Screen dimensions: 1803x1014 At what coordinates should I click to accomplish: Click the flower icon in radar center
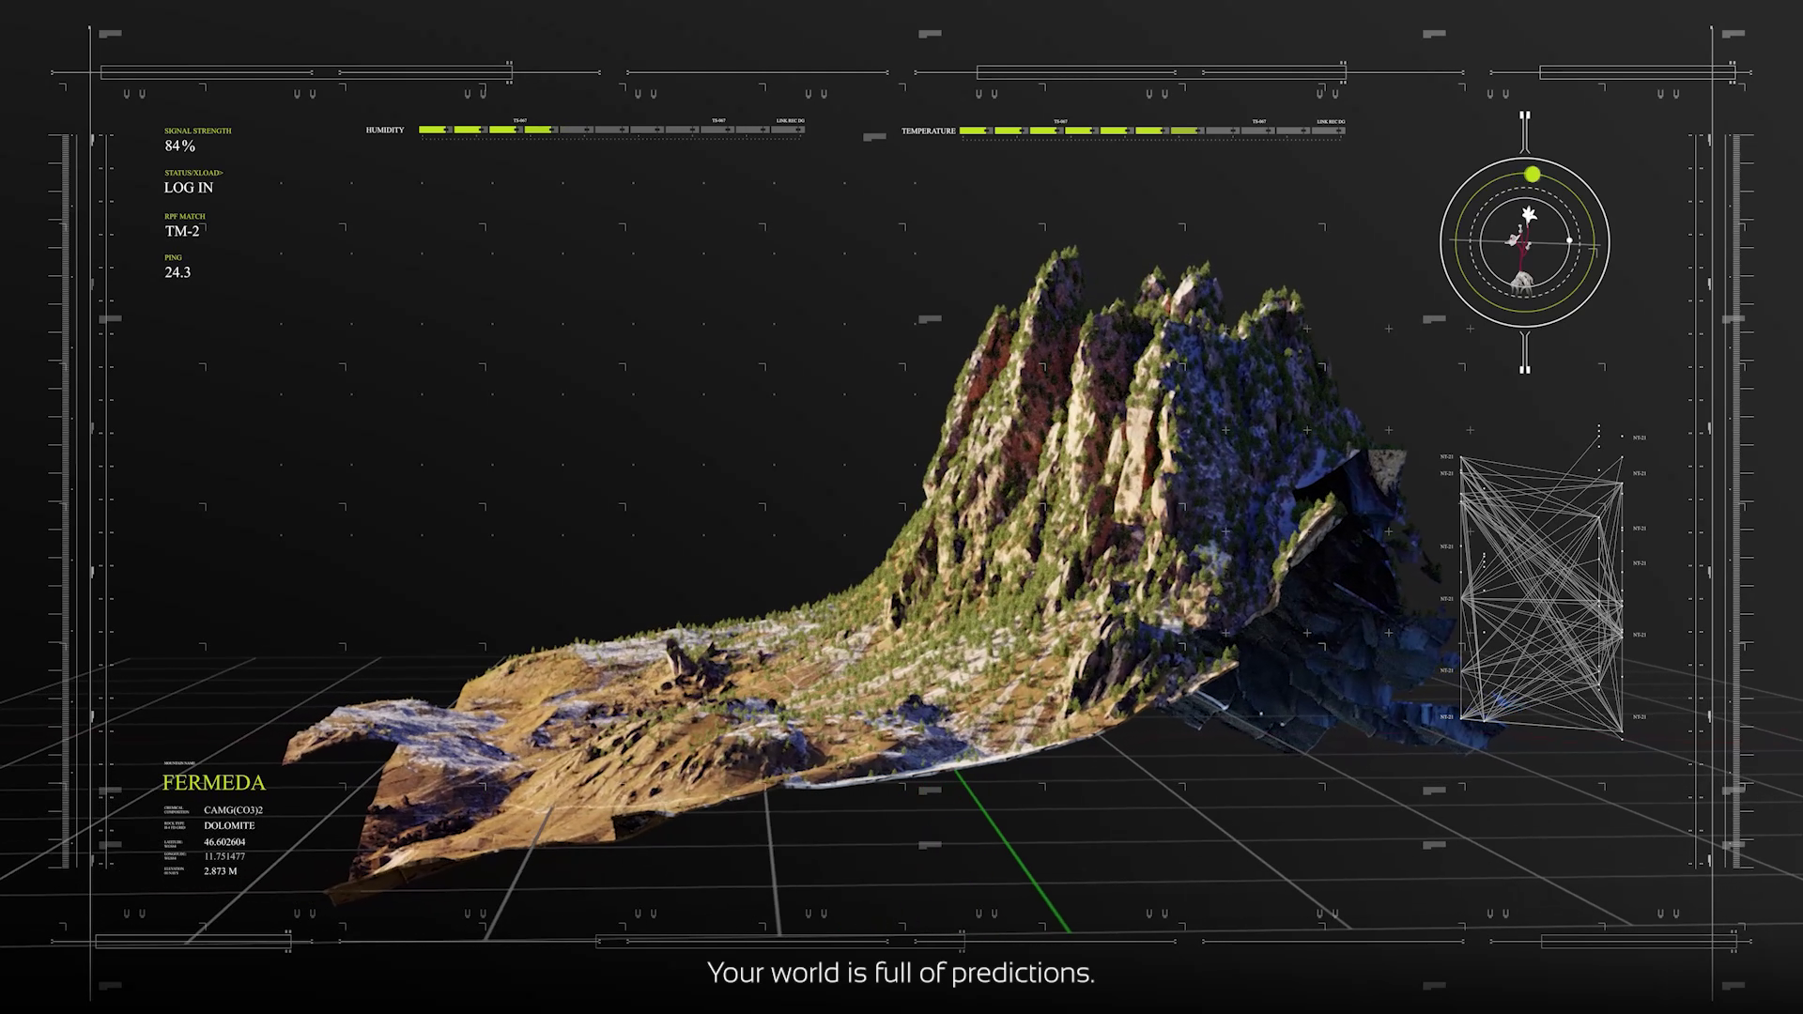[x=1529, y=216]
